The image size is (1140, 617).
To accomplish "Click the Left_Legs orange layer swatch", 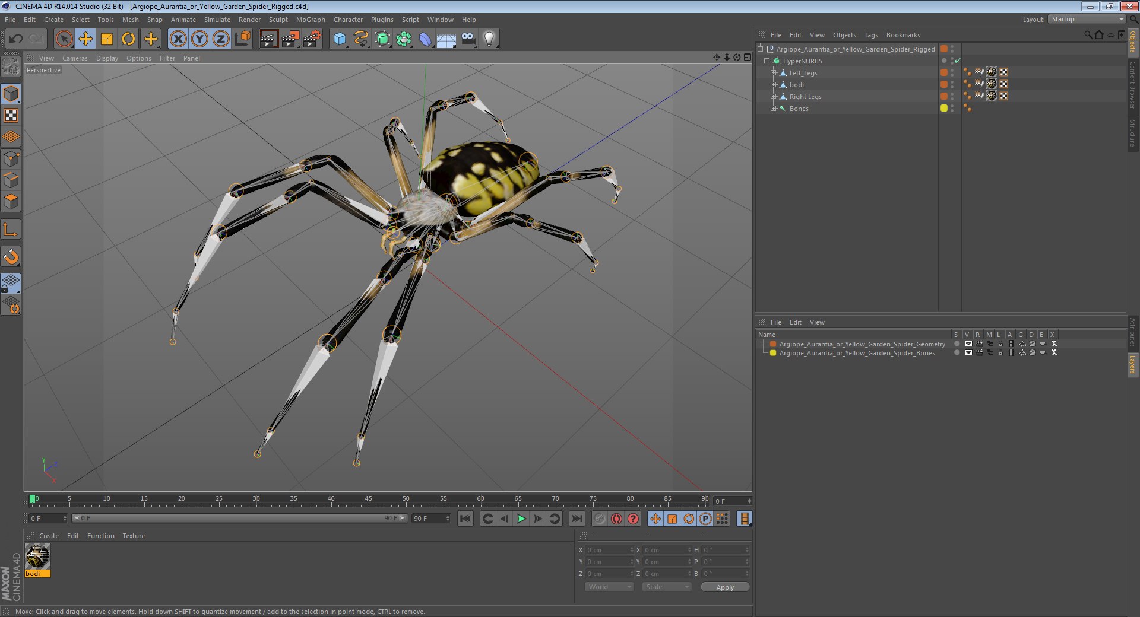I will tap(944, 72).
